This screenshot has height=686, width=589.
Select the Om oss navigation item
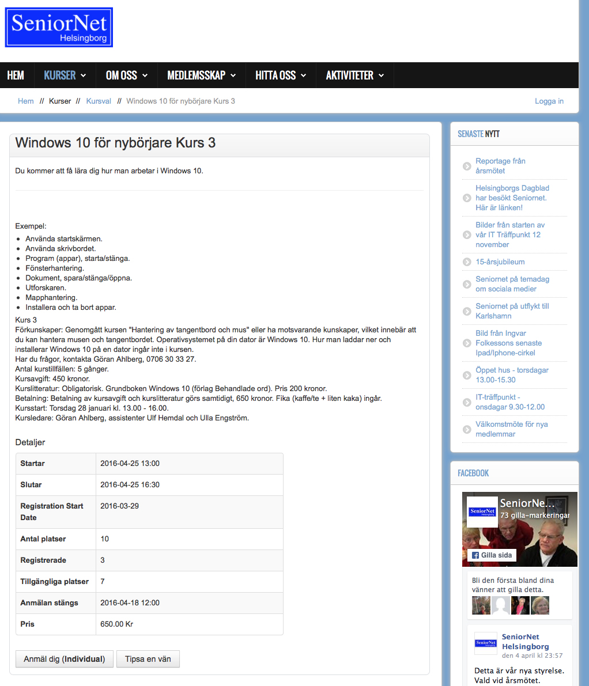(x=122, y=75)
